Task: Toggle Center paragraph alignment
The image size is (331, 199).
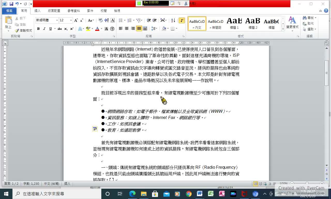Action: [127, 29]
